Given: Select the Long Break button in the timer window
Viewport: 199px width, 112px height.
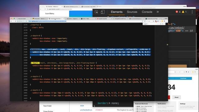Looking at the screenshot, I should tap(183, 78).
